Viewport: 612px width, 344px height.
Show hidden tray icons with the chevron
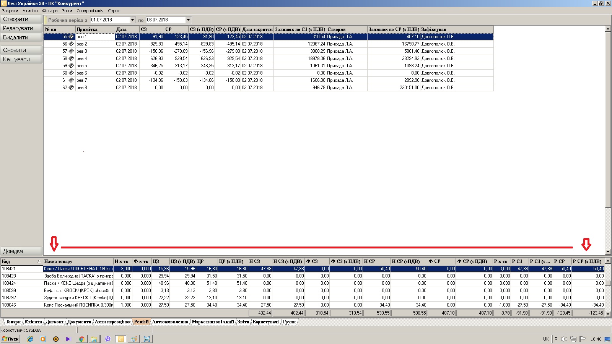click(556, 339)
